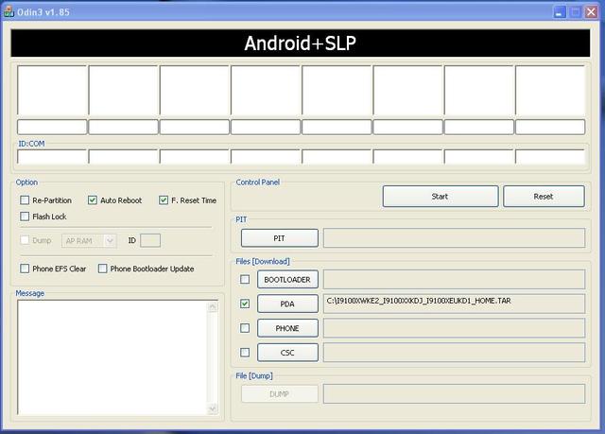Enable Phone Bootloader Update checkbox

[x=103, y=269]
